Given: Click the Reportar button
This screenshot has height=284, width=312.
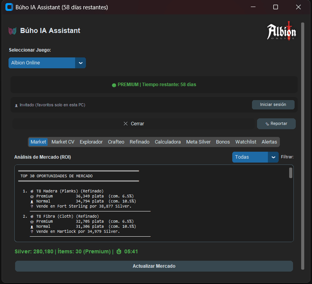Looking at the screenshot, I should coord(276,124).
